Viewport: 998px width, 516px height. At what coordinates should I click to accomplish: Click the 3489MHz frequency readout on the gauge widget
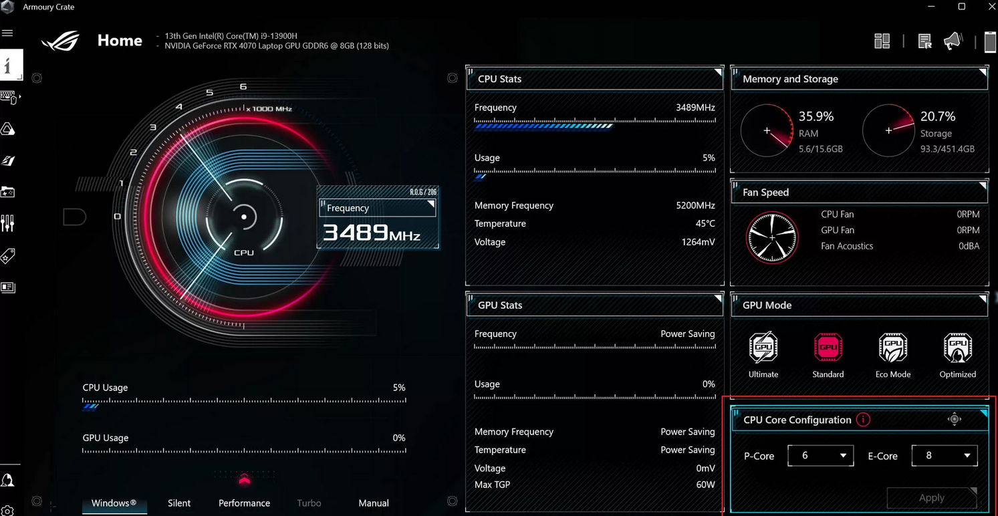[x=372, y=233]
